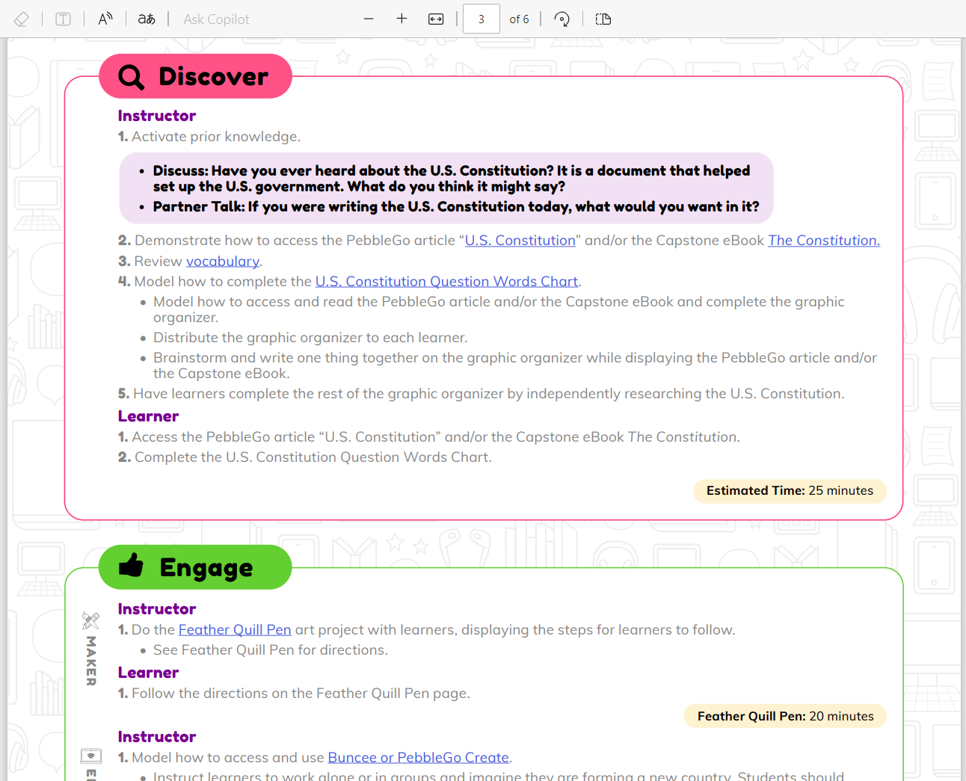Click the Fit to width icon
This screenshot has height=781, width=966.
tap(436, 19)
